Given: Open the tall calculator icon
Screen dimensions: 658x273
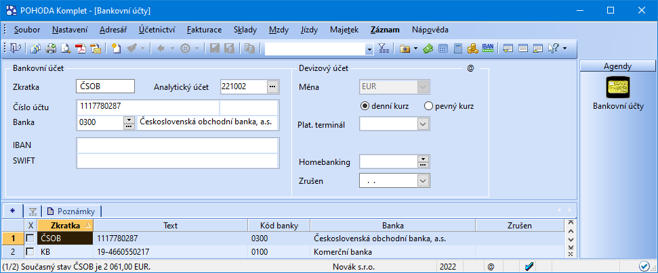Looking at the screenshot, I should pyautogui.click(x=458, y=48).
